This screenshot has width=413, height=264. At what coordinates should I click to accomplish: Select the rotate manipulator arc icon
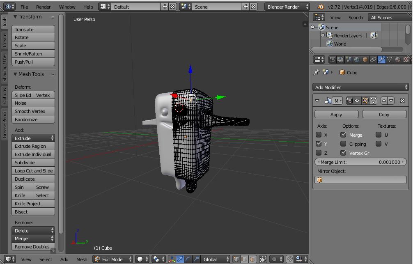tap(188, 259)
